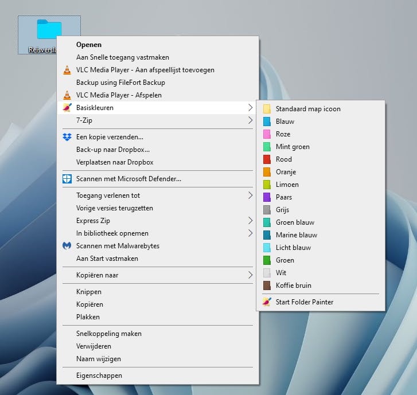The image size is (417, 395).
Task: Select 'Back-up naar Dropbox...'
Action: pyautogui.click(x=158, y=150)
